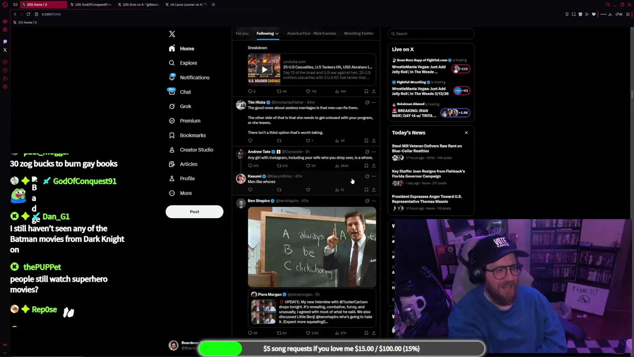Image resolution: width=634 pixels, height=357 pixels.
Task: Expand the More menu in sidebar
Action: [180, 193]
